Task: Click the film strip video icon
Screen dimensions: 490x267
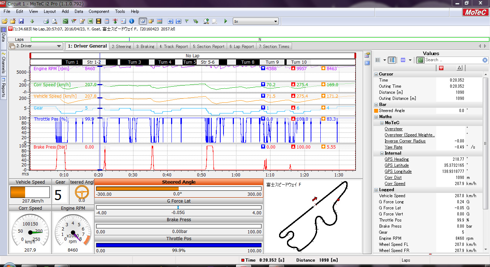Action: [99, 21]
